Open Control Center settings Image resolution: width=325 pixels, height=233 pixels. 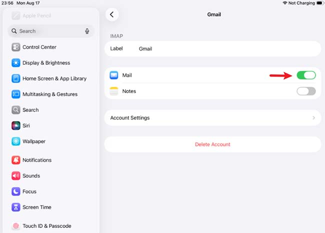[51, 47]
